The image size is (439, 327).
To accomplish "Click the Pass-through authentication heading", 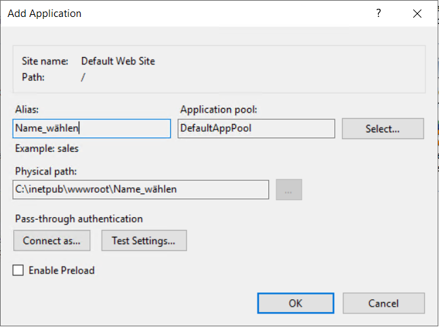I will pos(78,219).
